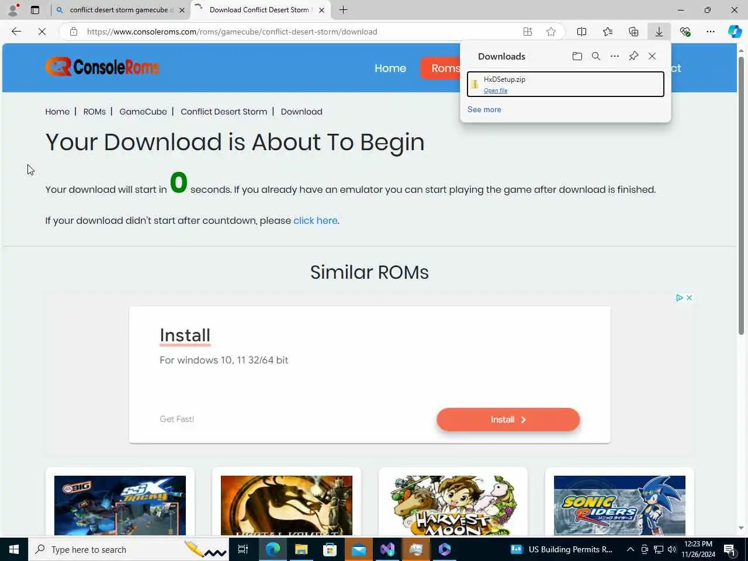
Task: Show hidden system tray icons
Action: [631, 549]
